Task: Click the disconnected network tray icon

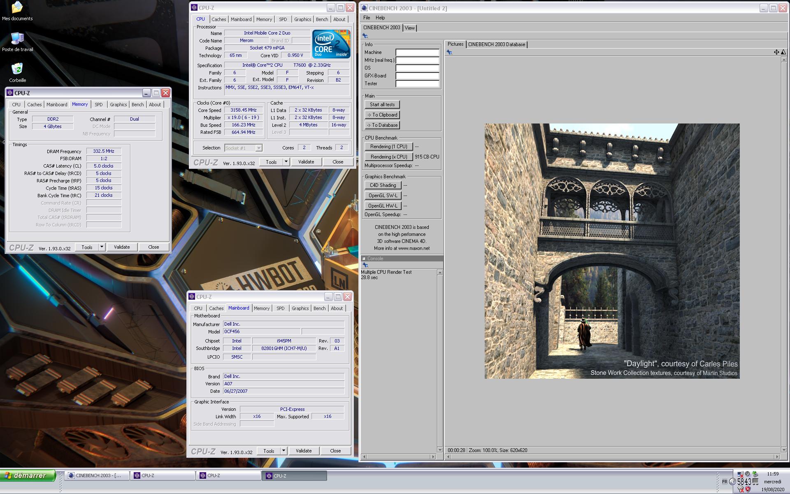Action: pyautogui.click(x=740, y=474)
